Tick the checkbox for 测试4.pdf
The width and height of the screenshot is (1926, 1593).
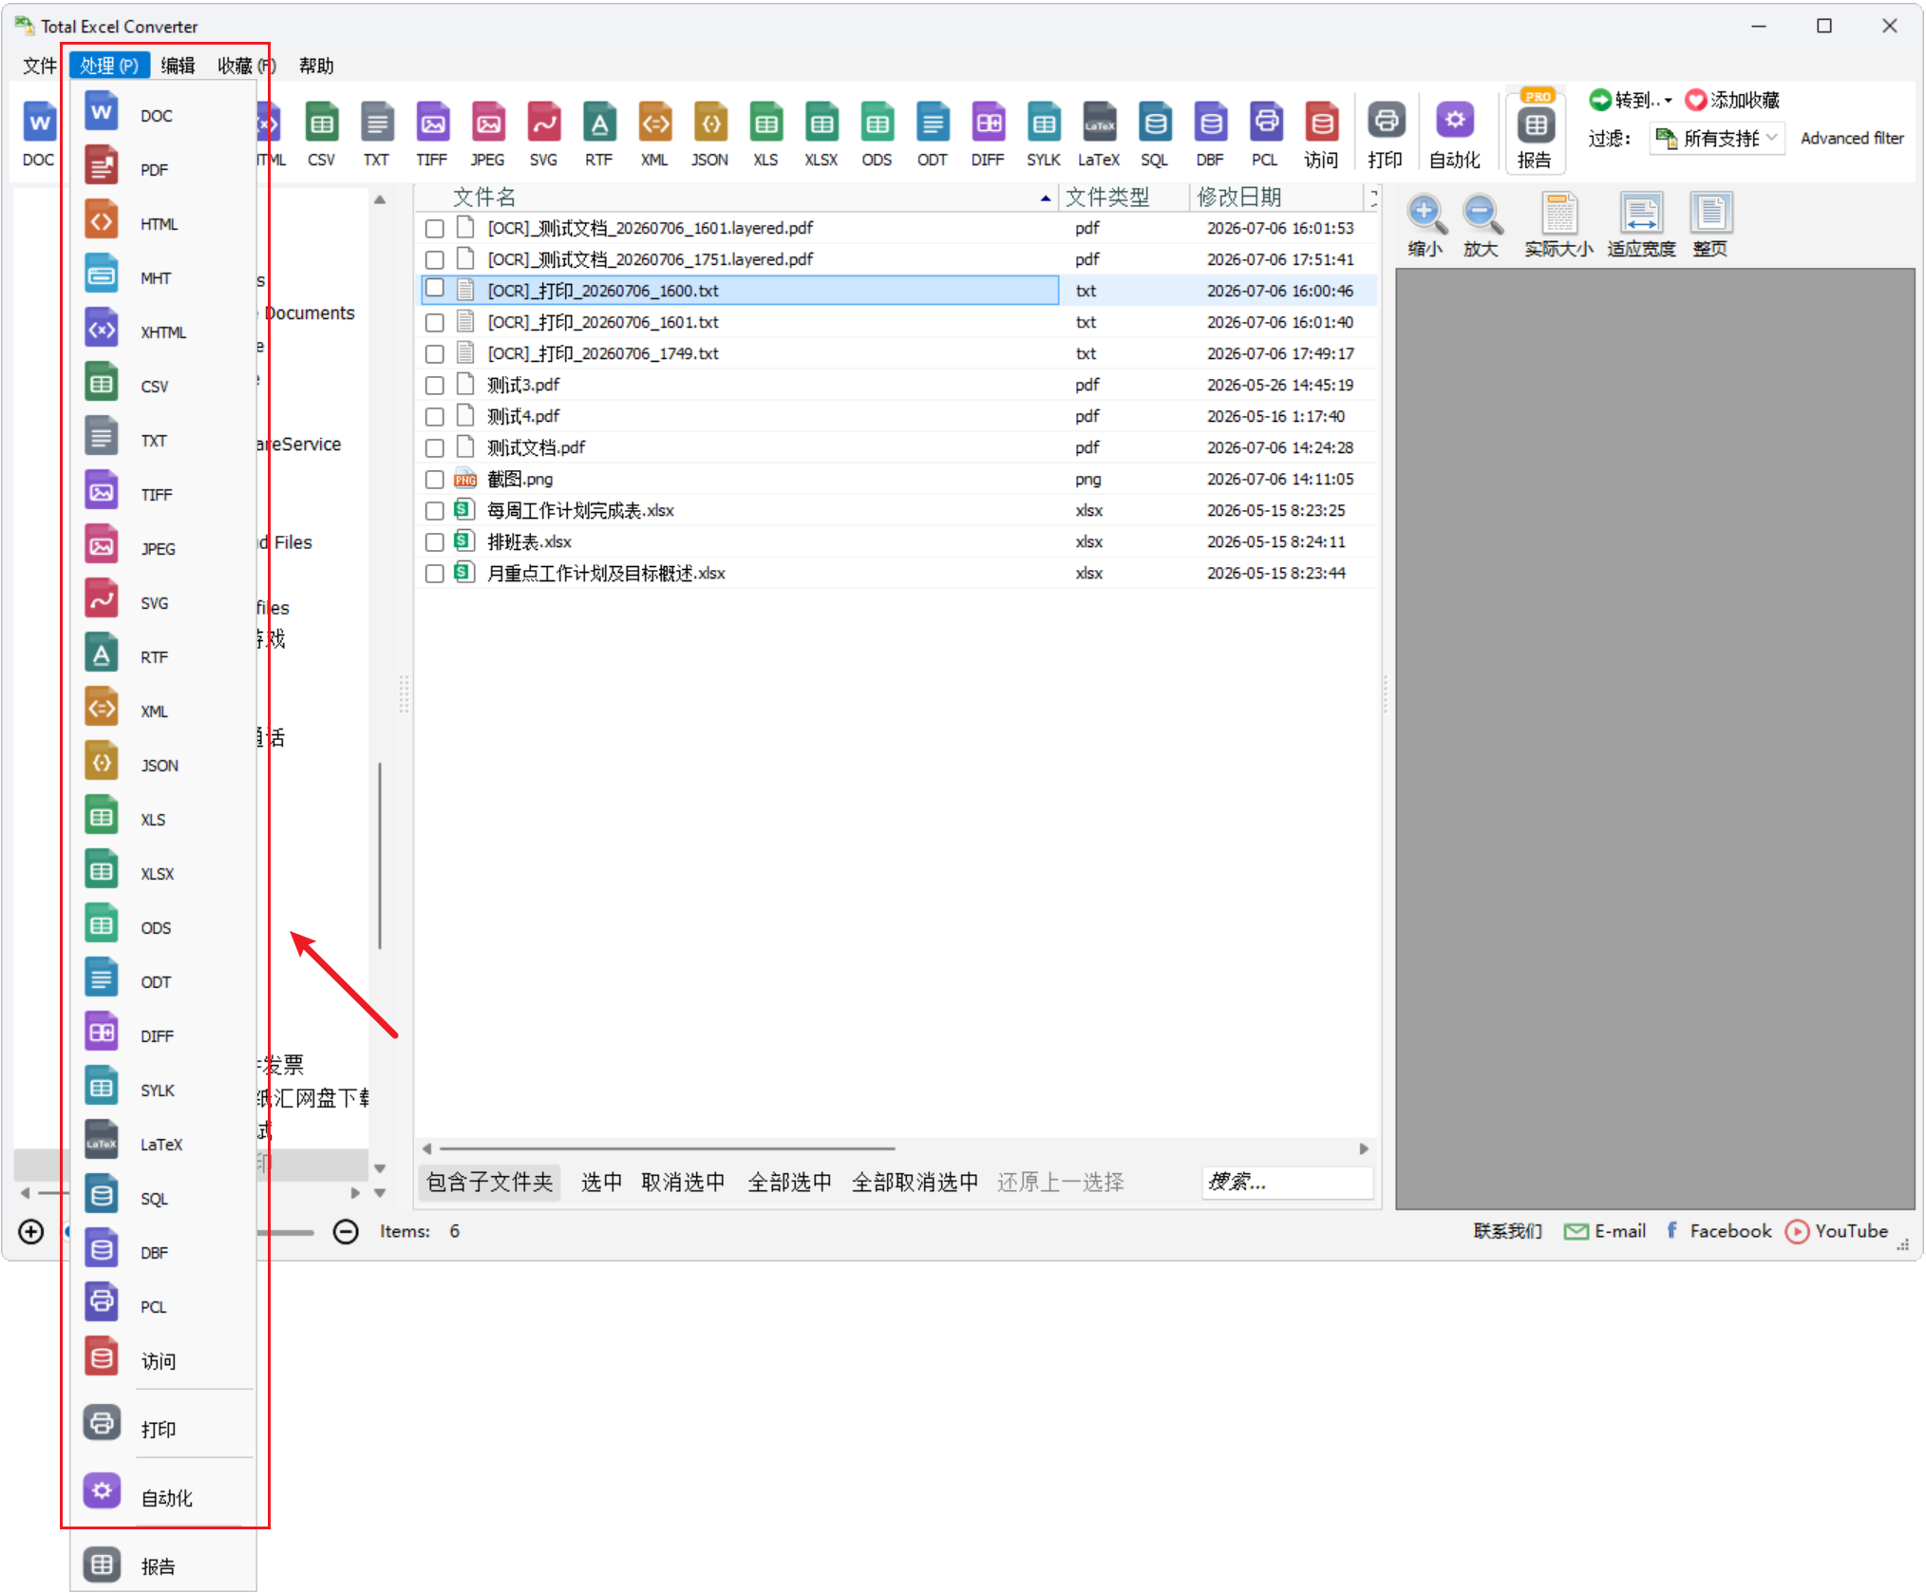(435, 417)
